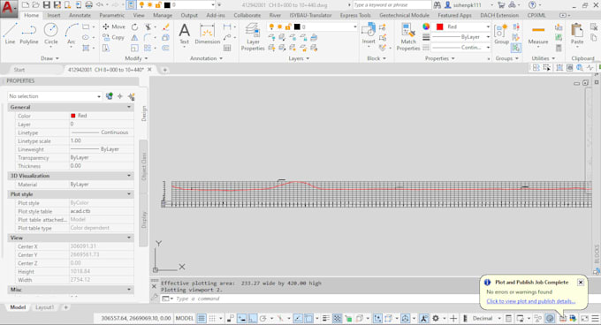Collapse the View properties section
Screen dimensions: 601x325
129,238
